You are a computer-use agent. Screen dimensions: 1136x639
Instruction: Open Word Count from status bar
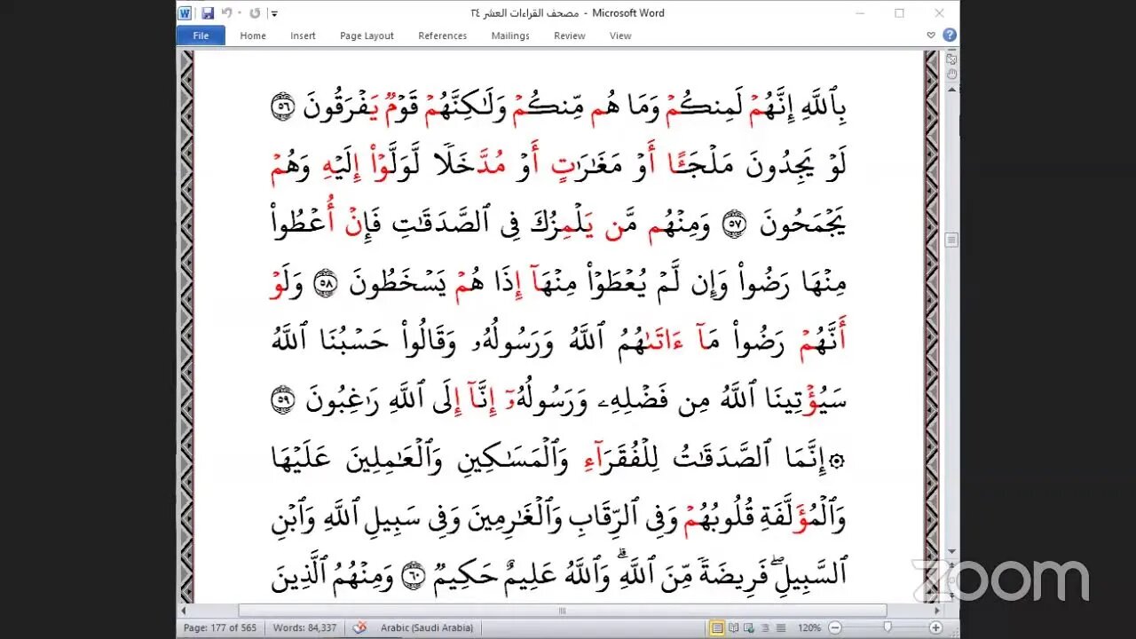point(304,628)
